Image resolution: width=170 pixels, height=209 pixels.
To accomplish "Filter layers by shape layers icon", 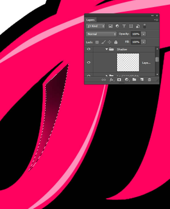I will coord(131,26).
